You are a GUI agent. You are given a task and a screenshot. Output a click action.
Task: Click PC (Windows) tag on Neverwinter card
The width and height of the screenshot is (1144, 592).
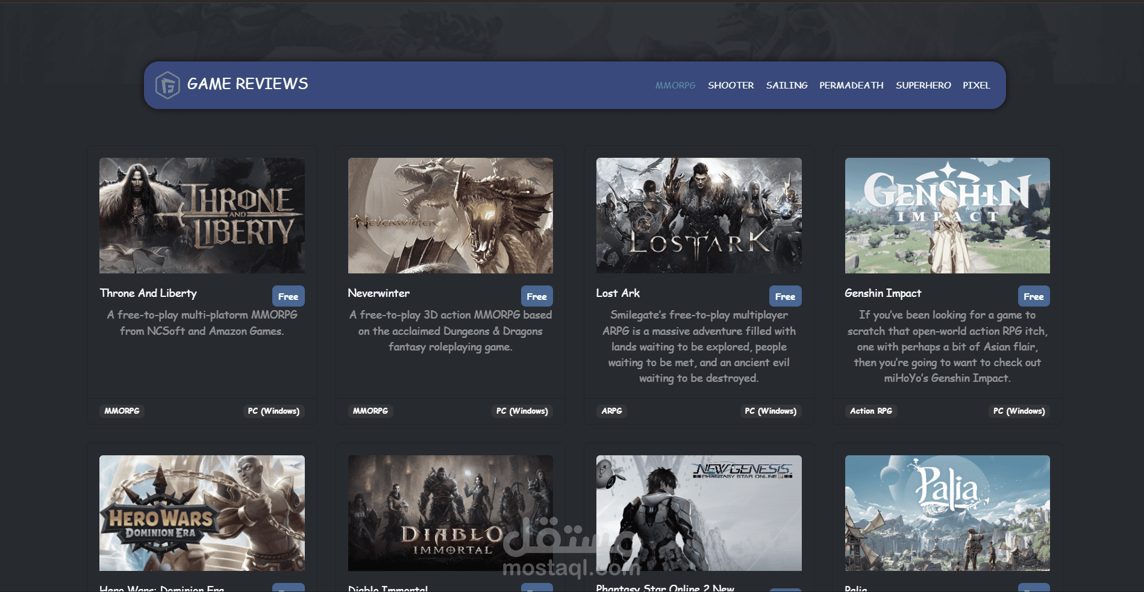point(522,411)
